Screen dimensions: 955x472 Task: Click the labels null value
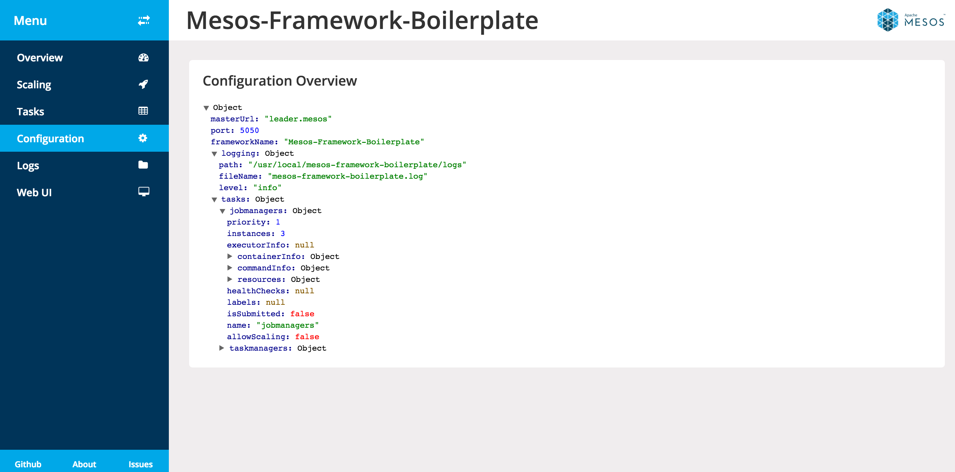[x=275, y=302]
